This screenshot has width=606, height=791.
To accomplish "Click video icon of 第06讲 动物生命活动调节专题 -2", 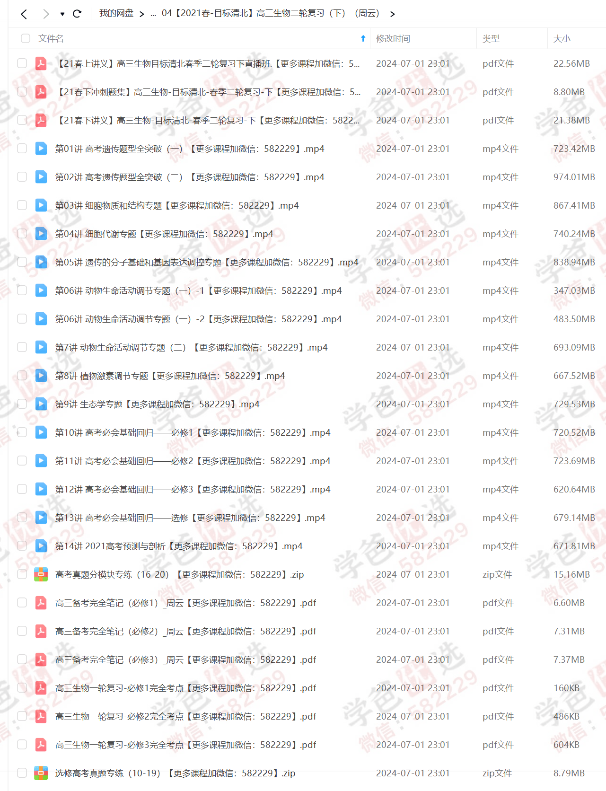I will [x=41, y=319].
